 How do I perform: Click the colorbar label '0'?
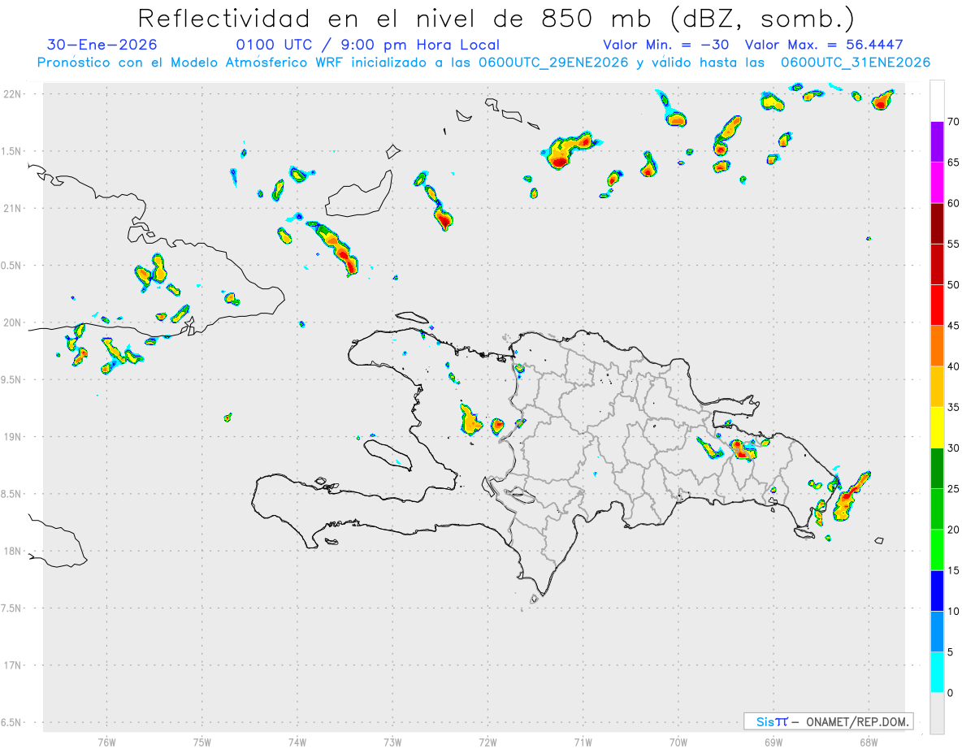(951, 693)
